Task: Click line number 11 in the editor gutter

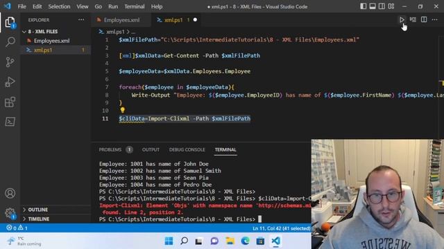Action: click(x=105, y=118)
